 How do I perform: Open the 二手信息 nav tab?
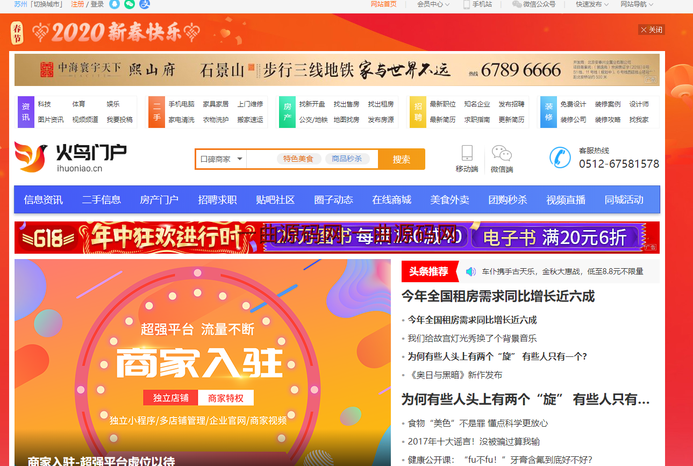[x=102, y=200]
